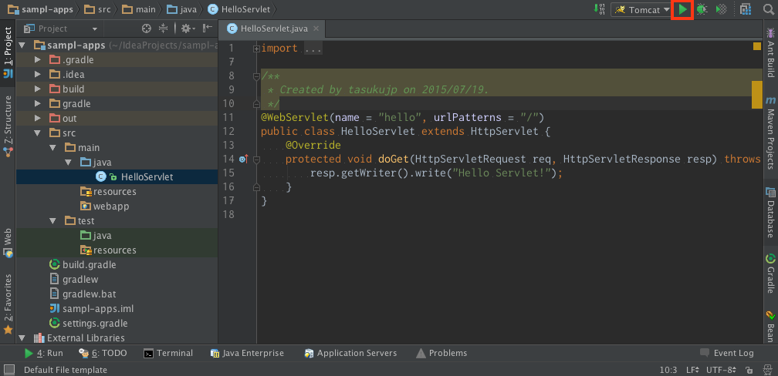The image size is (778, 376).
Task: Expand the build folder
Action: click(x=37, y=89)
